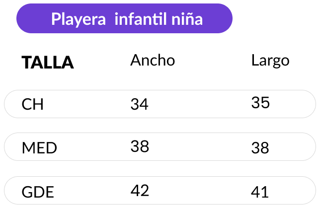320x208 pixels.
Task: Click the word Playera in the banner
Action: click(x=79, y=19)
